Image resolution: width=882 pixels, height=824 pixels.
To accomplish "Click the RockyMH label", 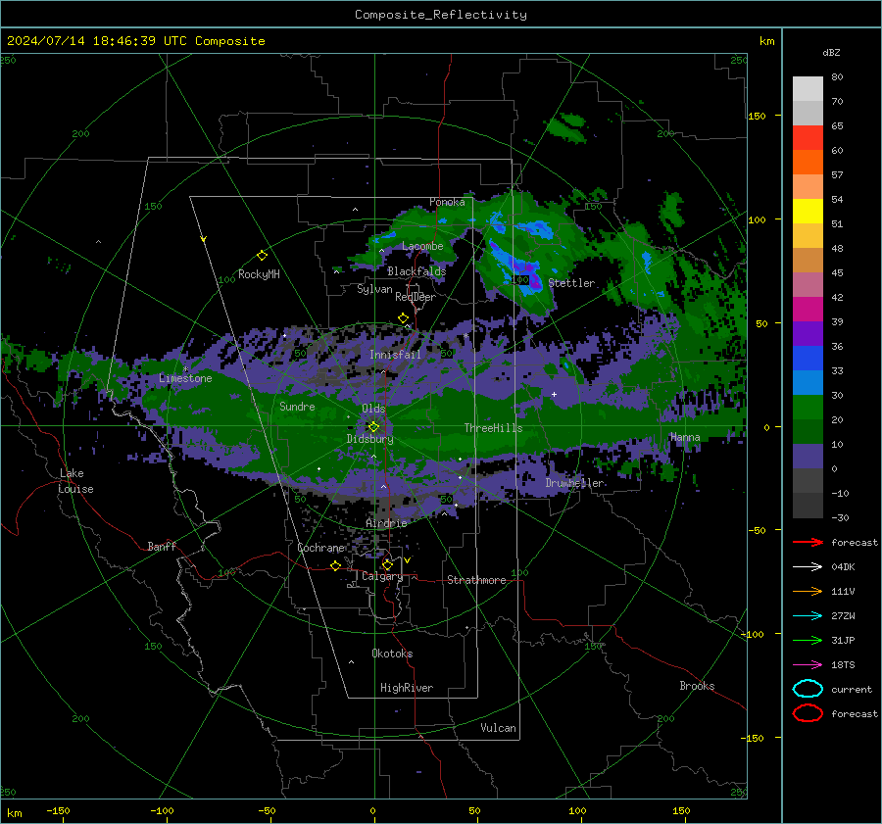I will click(x=259, y=274).
